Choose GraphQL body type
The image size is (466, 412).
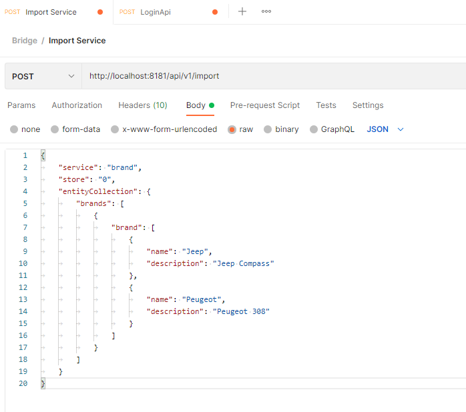[314, 129]
